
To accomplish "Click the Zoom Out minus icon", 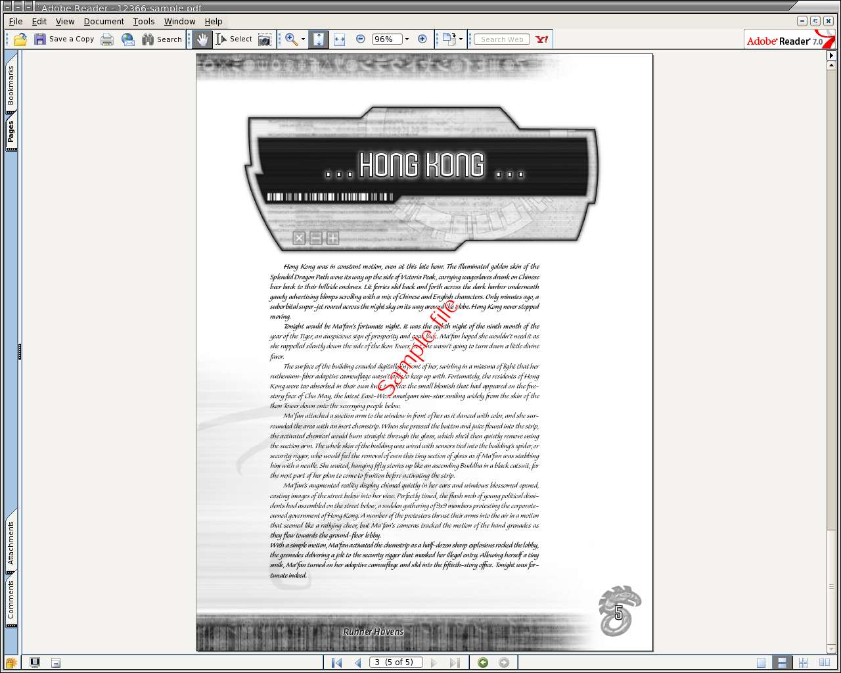I will pos(360,39).
